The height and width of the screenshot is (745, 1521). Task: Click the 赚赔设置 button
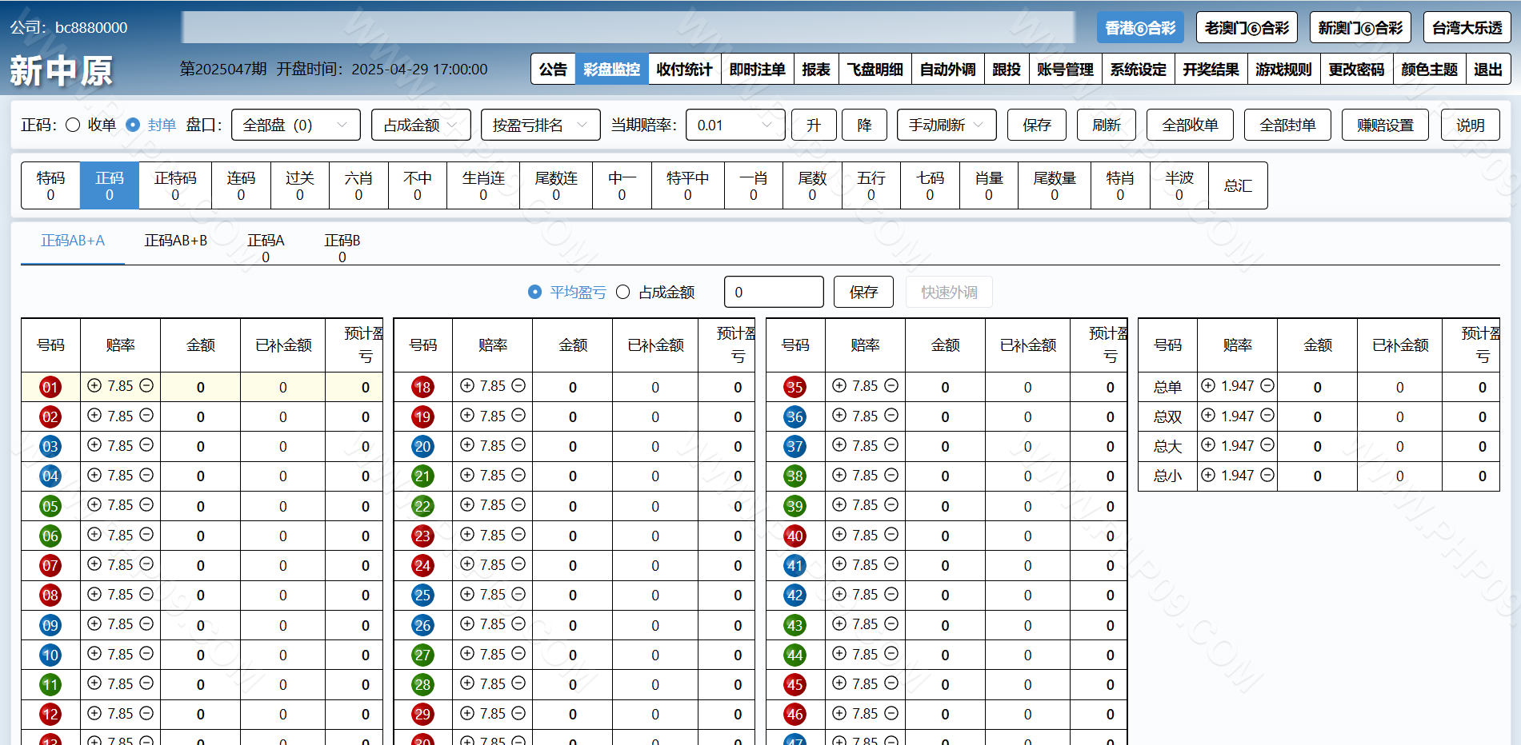coord(1384,125)
